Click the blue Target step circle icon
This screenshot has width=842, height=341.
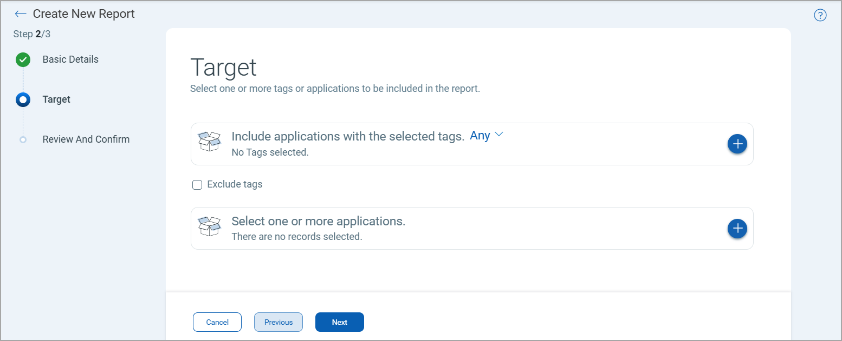tap(23, 99)
